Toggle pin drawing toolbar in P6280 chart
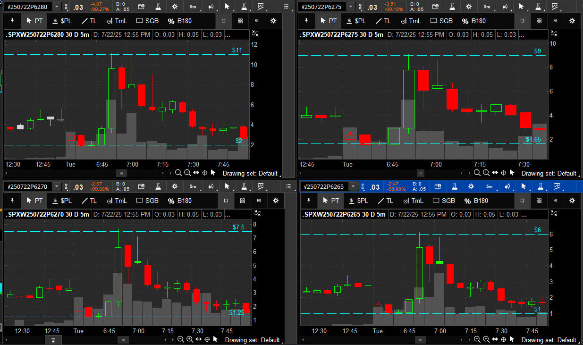Image resolution: width=583 pixels, height=345 pixels. [x=13, y=21]
